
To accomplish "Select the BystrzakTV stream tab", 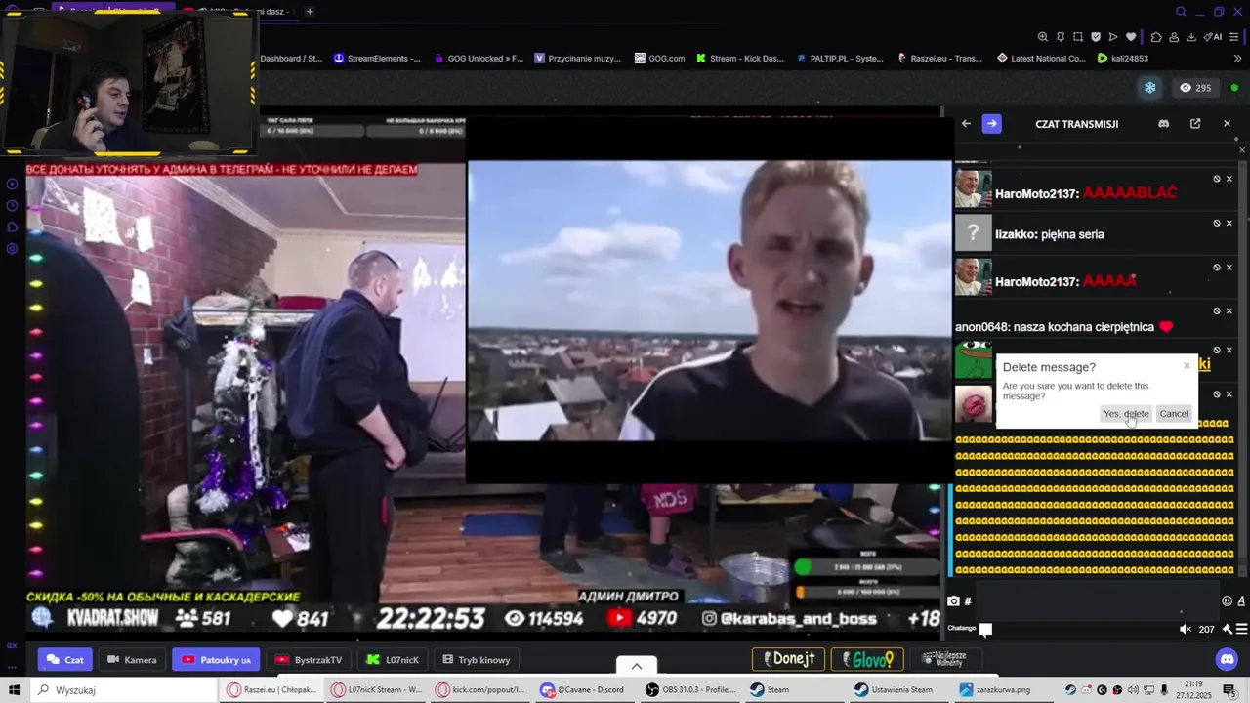I will pos(309,660).
